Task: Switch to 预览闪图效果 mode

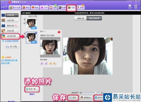Action: (x=94, y=18)
